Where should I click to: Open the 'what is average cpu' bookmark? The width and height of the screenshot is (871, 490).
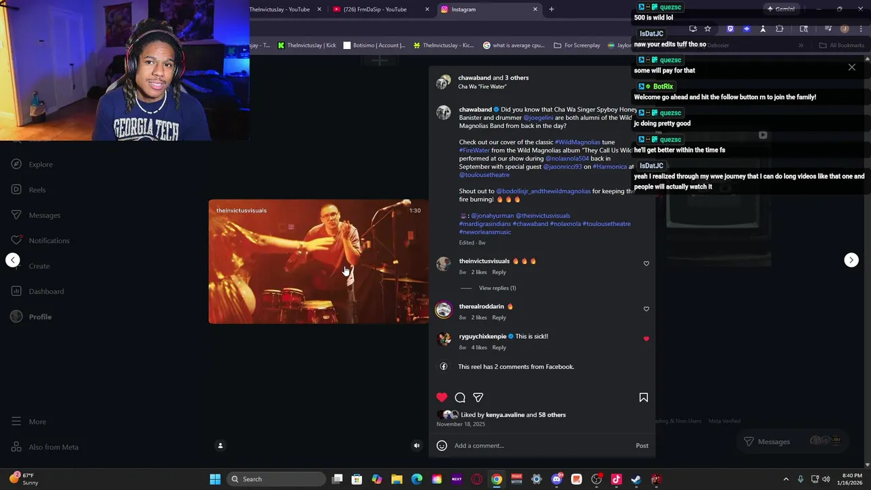click(514, 46)
